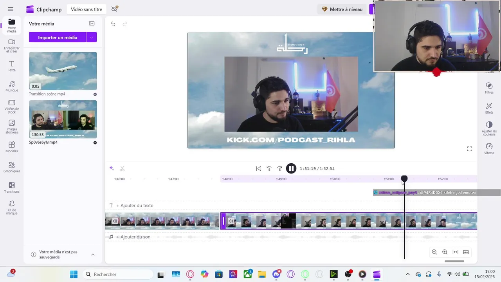Click the Transition scène.mp4 file name
This screenshot has width=501, height=282.
click(47, 94)
